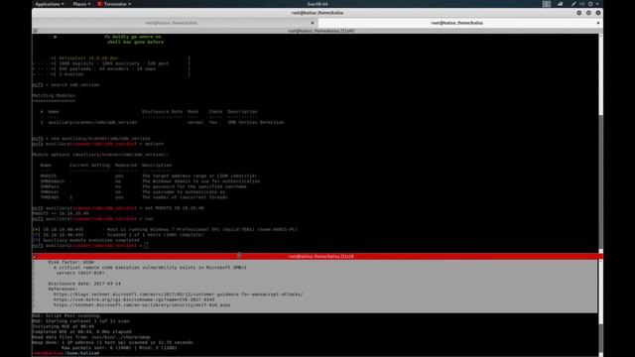Click the 'set RHOSTS' command line
Screen dimensions: 635x357
pos(118,208)
